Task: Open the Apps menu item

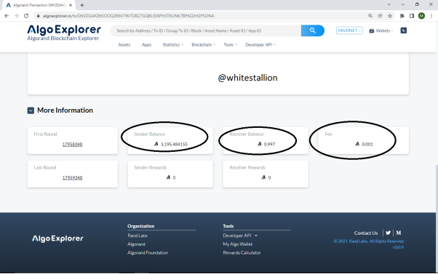Action: point(146,44)
